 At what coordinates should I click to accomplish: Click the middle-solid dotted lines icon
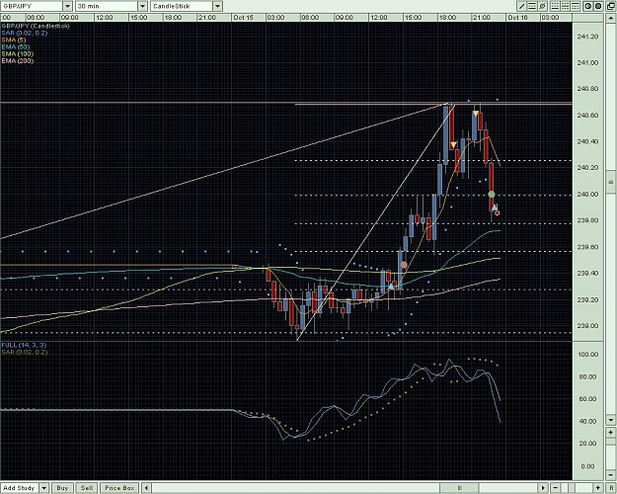565,6
